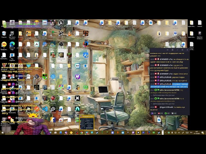Toggle the microphone tray icon

coord(172,133)
